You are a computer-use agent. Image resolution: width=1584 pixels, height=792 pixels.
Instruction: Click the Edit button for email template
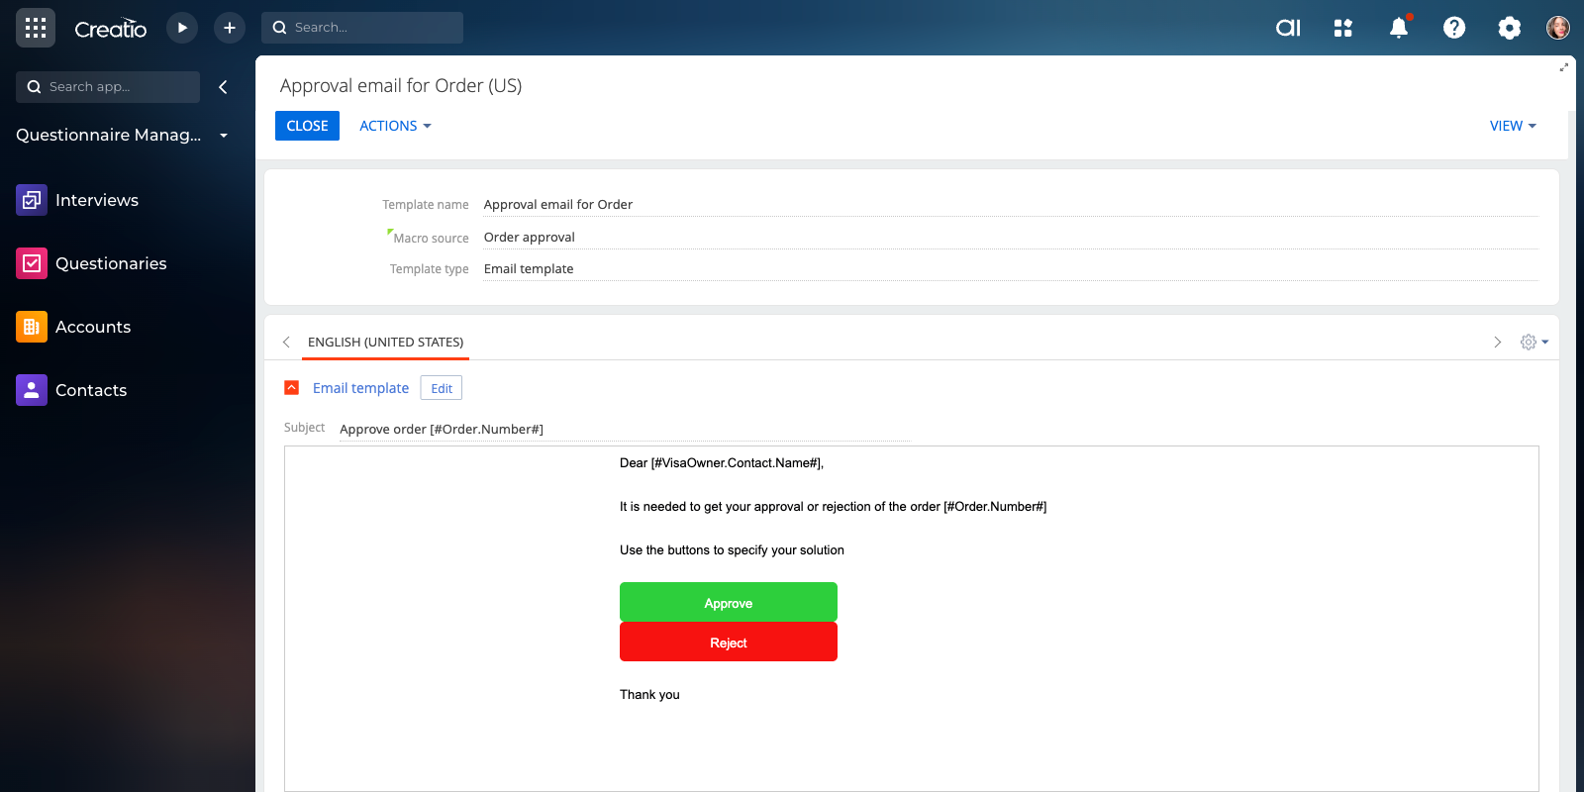[442, 388]
